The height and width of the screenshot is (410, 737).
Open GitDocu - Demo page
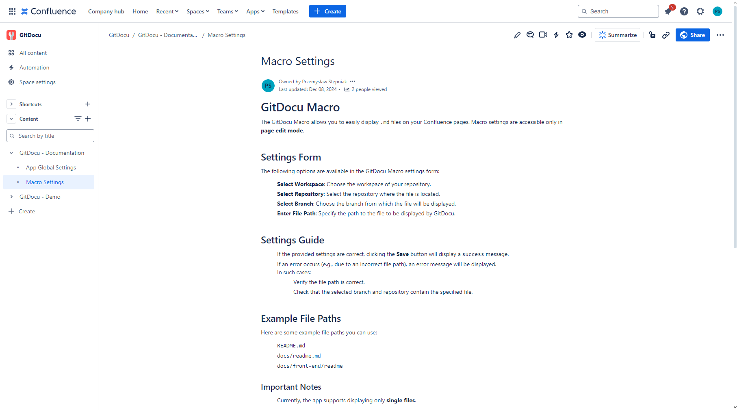click(40, 197)
